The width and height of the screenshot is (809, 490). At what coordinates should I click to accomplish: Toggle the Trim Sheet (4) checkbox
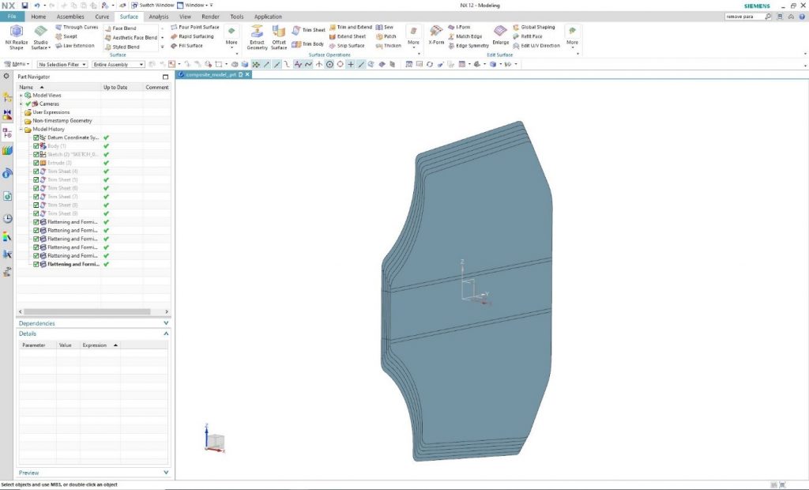coord(36,171)
